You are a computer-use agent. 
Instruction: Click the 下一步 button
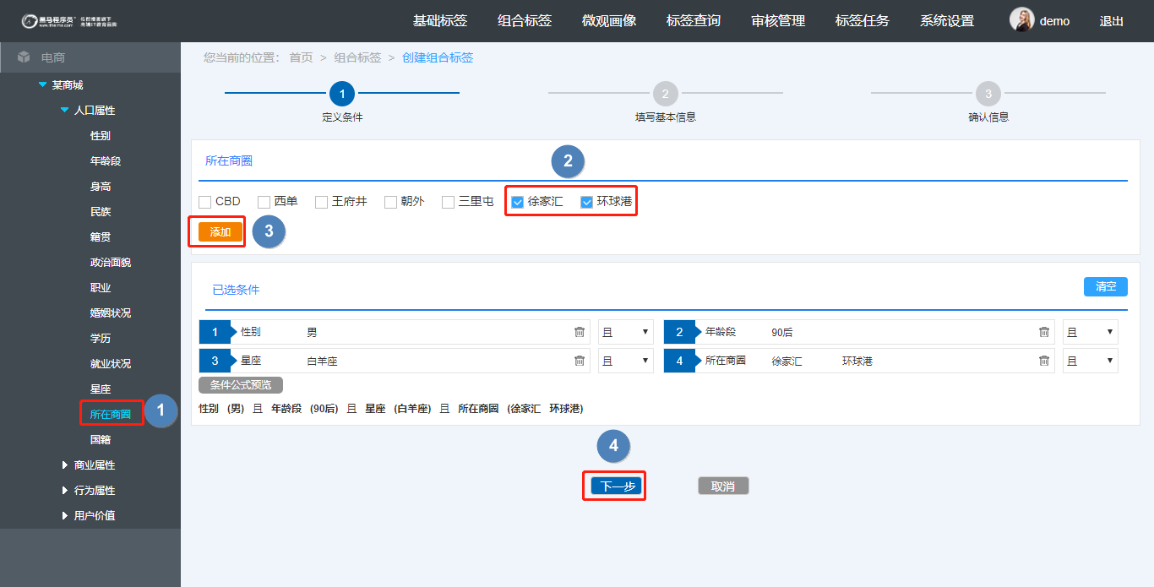[x=617, y=486]
